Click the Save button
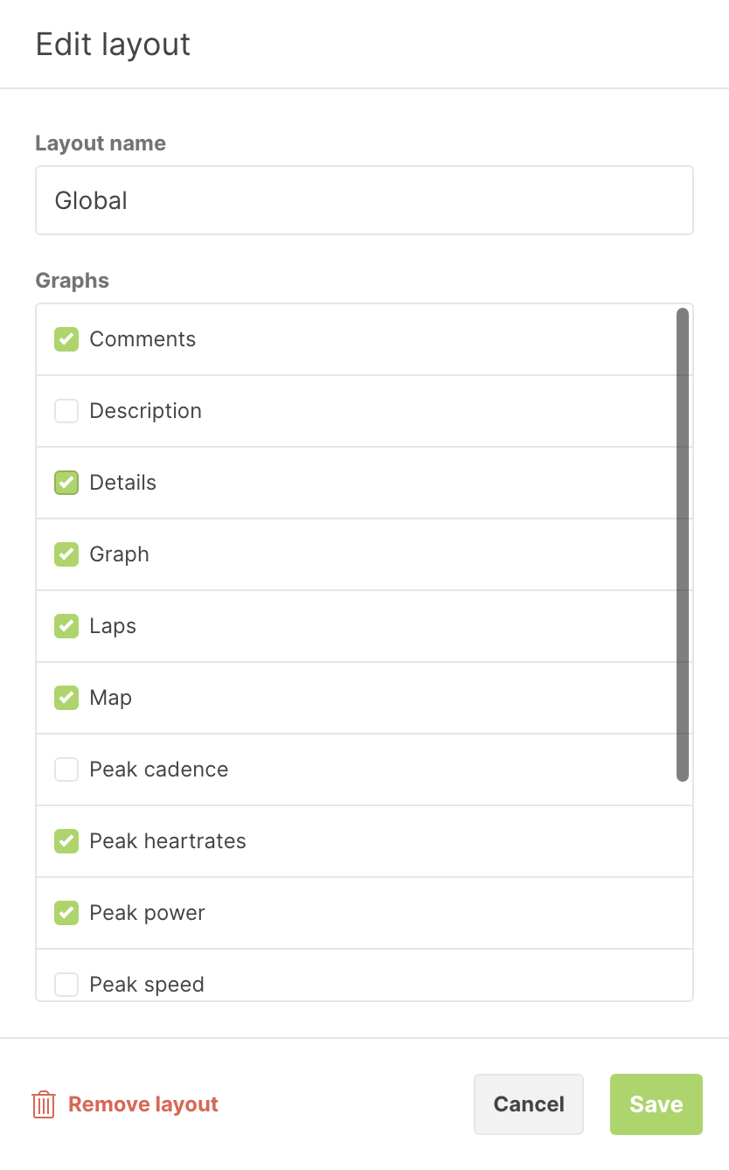729x1170 pixels. 656,1104
